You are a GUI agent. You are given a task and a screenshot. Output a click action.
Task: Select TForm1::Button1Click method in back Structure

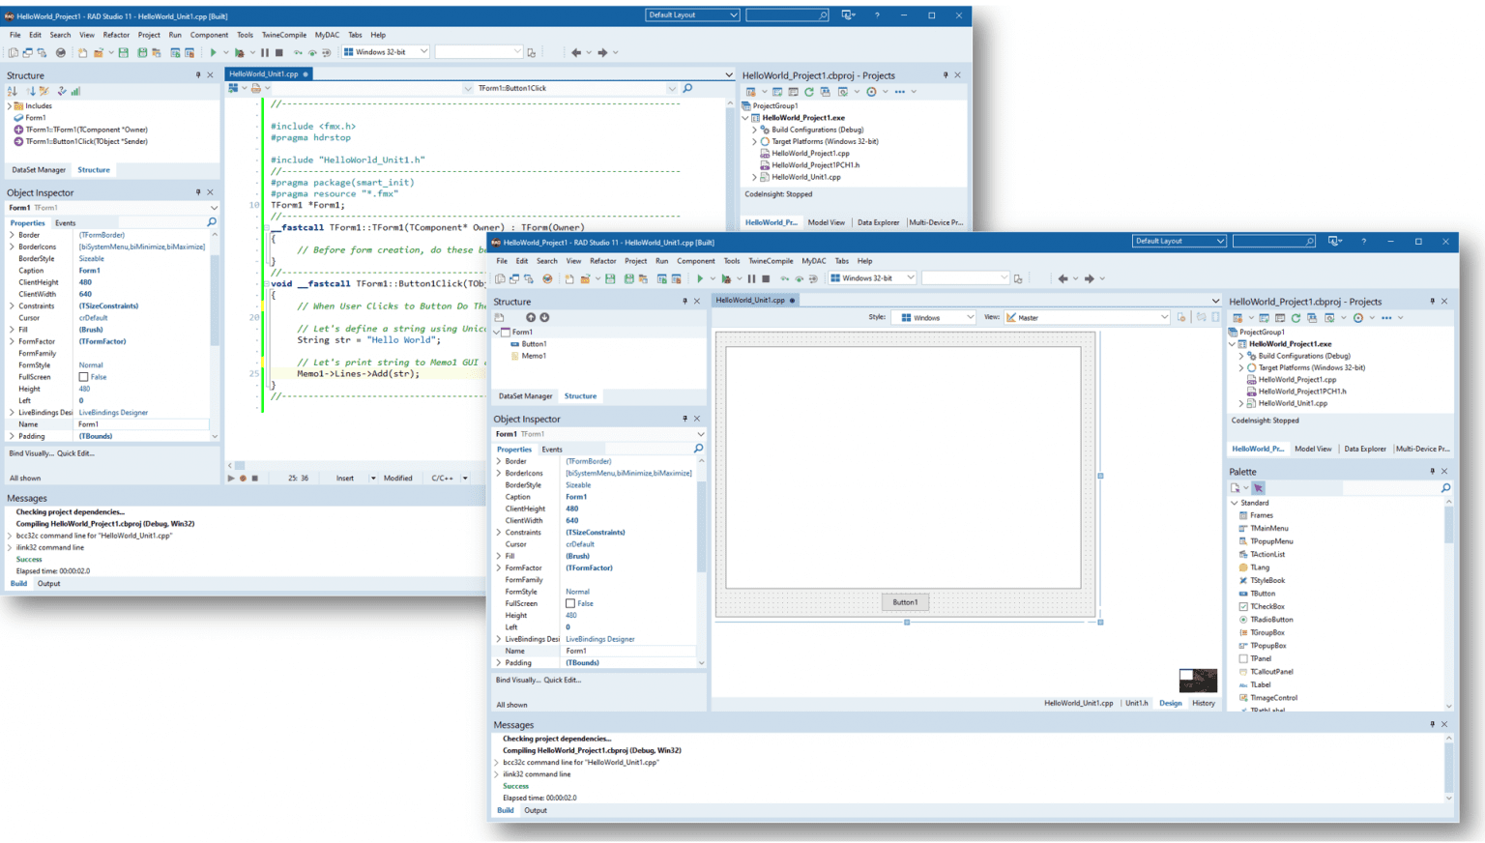coord(87,141)
